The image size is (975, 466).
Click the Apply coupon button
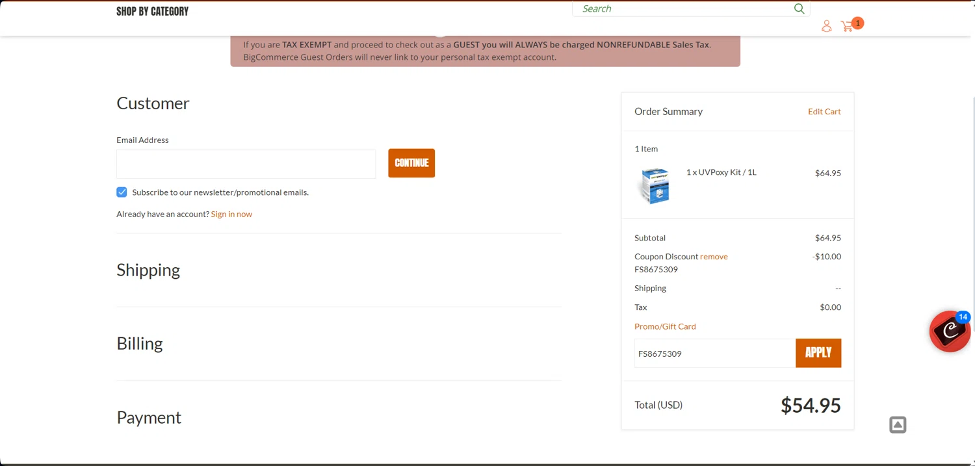pos(818,353)
